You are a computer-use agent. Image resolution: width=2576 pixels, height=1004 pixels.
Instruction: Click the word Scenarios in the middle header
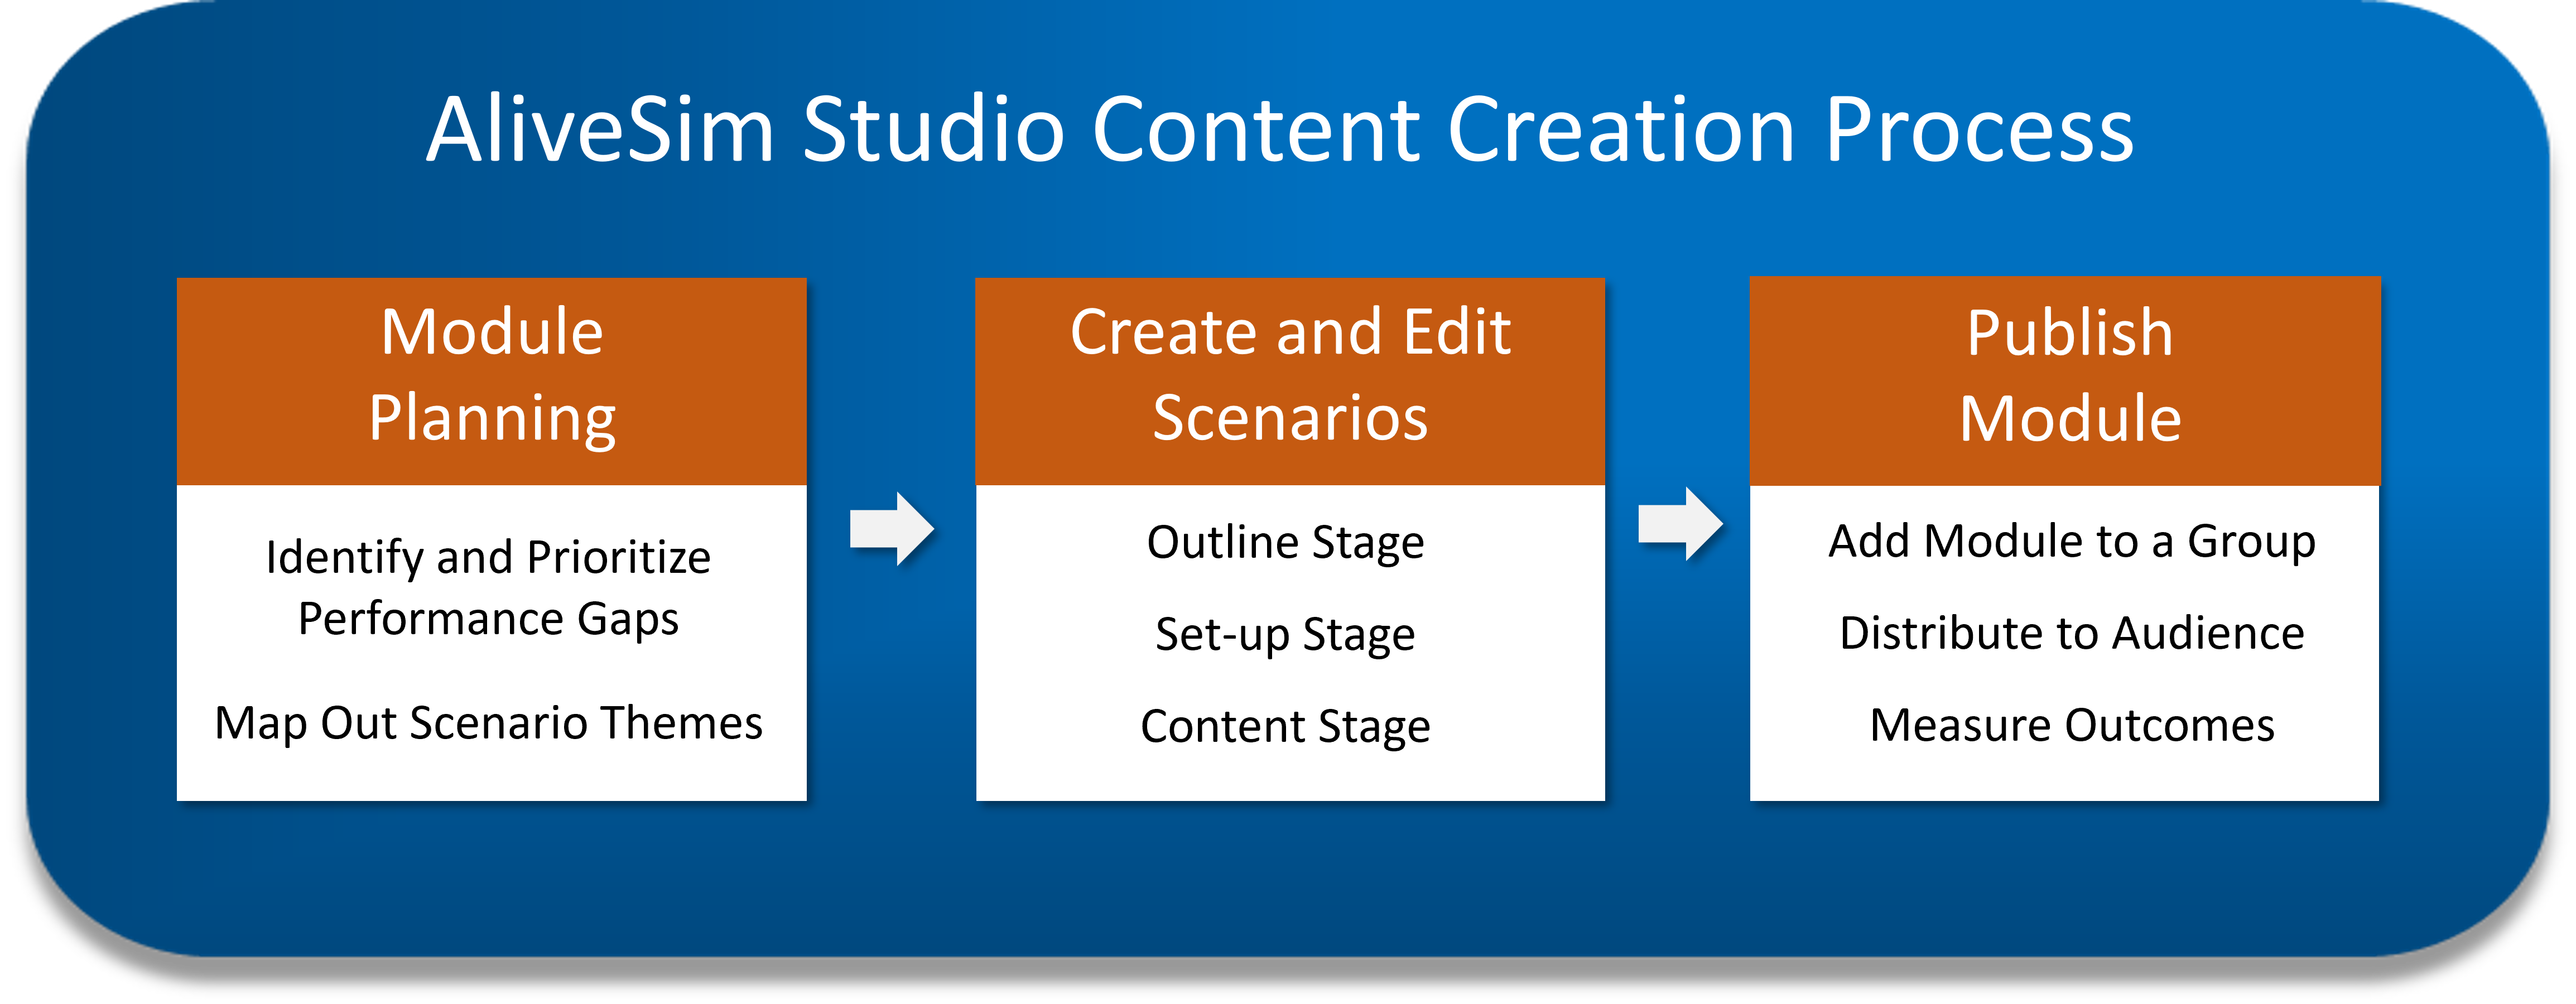1290,418
